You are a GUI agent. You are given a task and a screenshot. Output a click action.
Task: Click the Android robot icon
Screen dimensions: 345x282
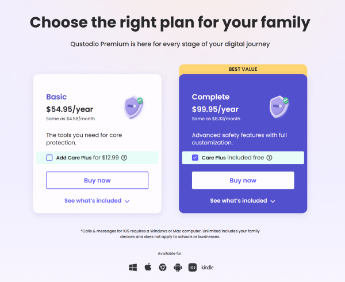pos(178,268)
